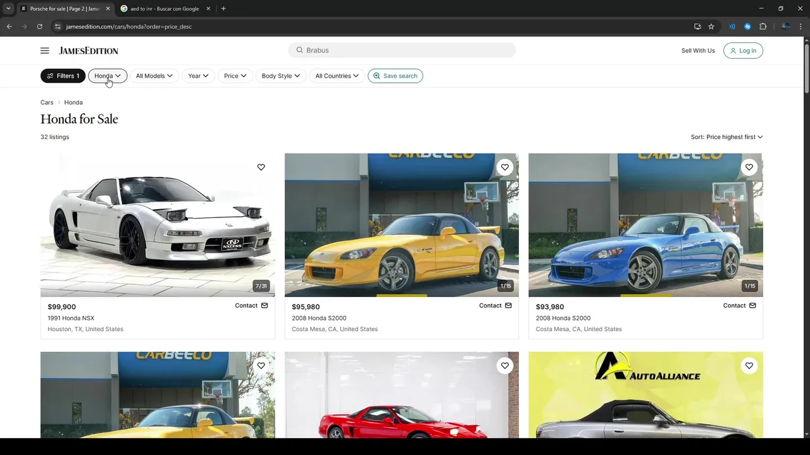The height and width of the screenshot is (455, 810).
Task: Open the white Honda NSX photo
Action: [x=158, y=225]
